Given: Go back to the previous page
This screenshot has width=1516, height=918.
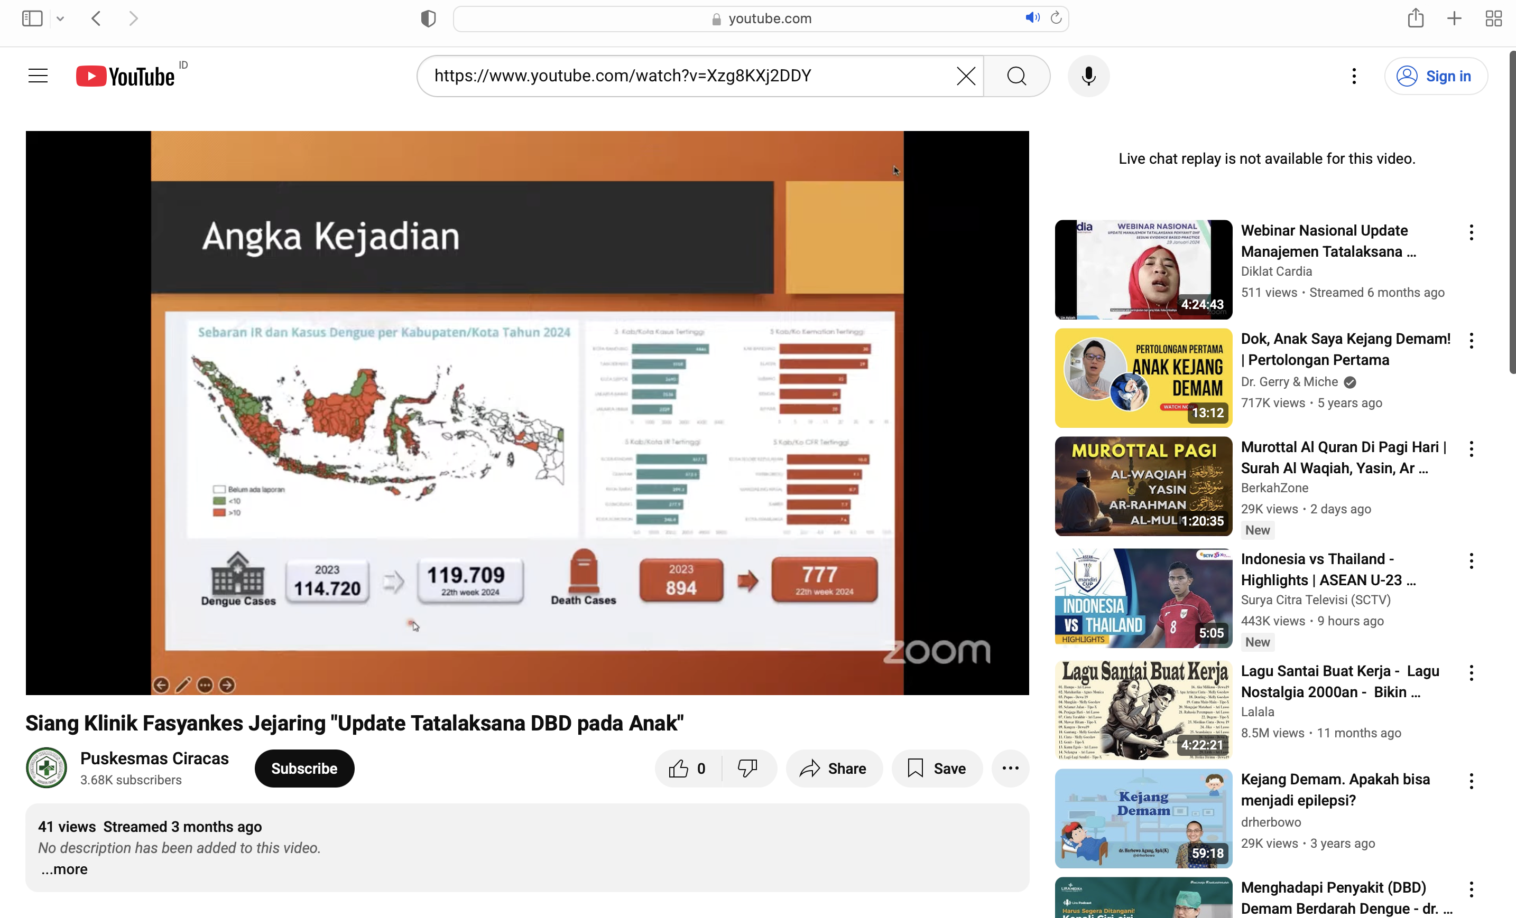Looking at the screenshot, I should (x=96, y=18).
